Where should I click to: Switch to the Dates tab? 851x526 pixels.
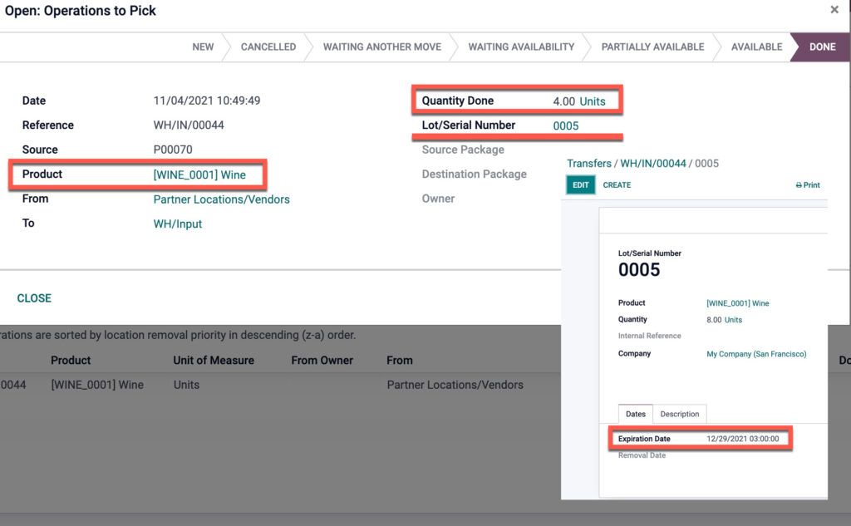pos(636,414)
